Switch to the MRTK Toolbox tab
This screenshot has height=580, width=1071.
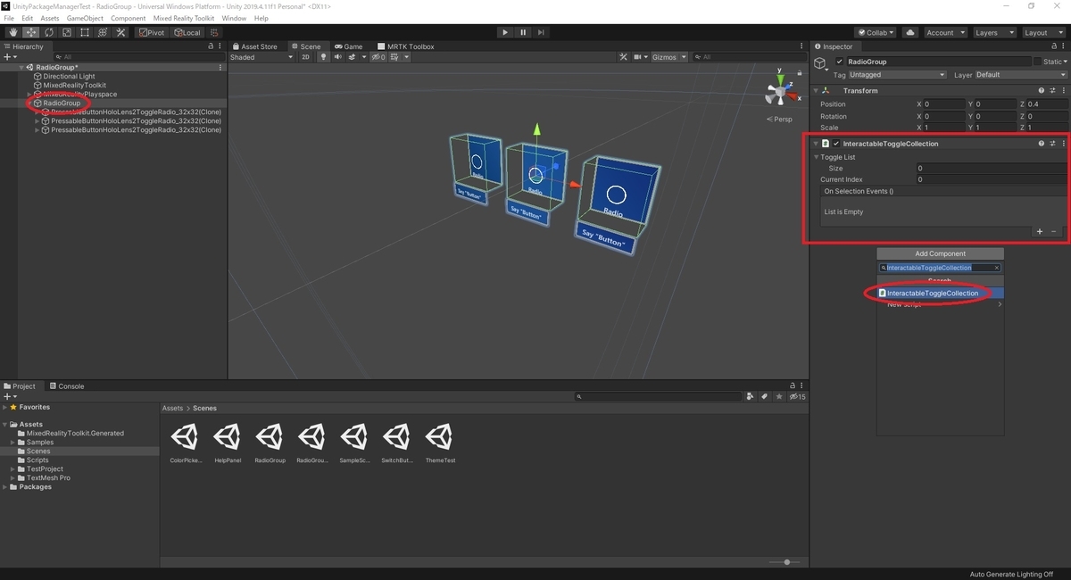click(x=405, y=46)
